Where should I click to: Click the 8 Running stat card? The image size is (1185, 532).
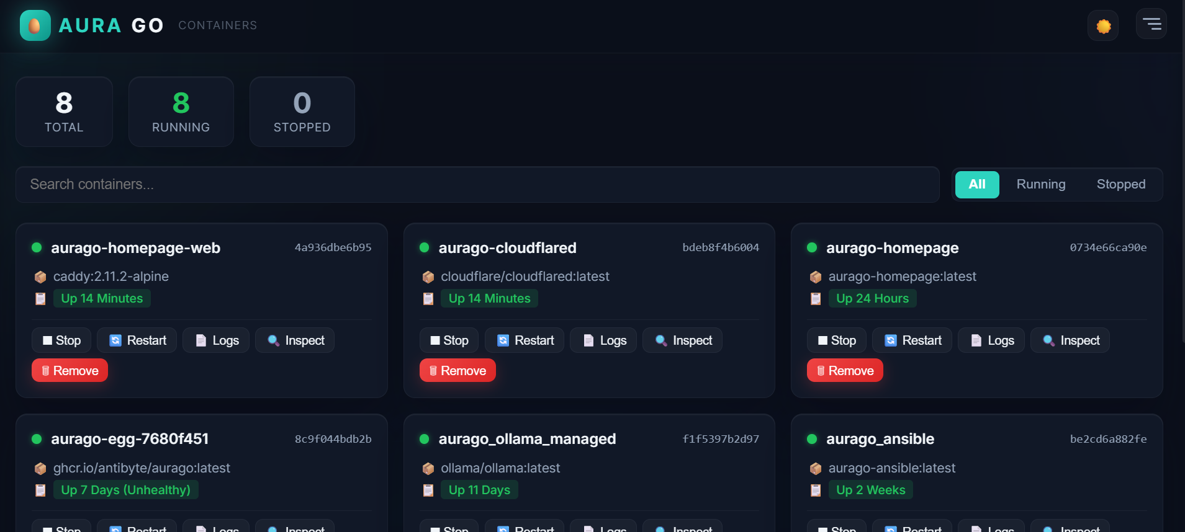tap(181, 112)
